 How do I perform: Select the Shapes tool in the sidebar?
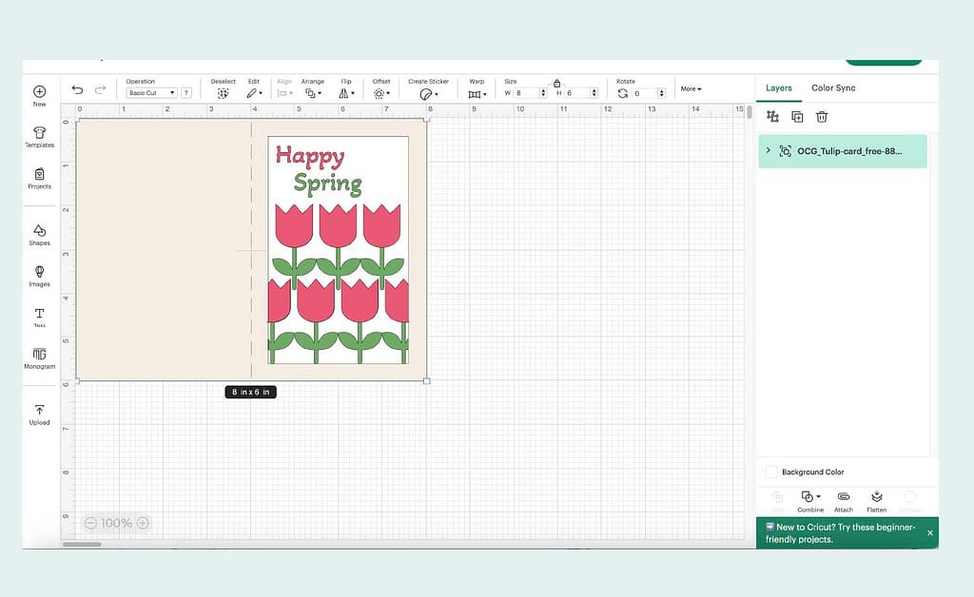tap(39, 234)
